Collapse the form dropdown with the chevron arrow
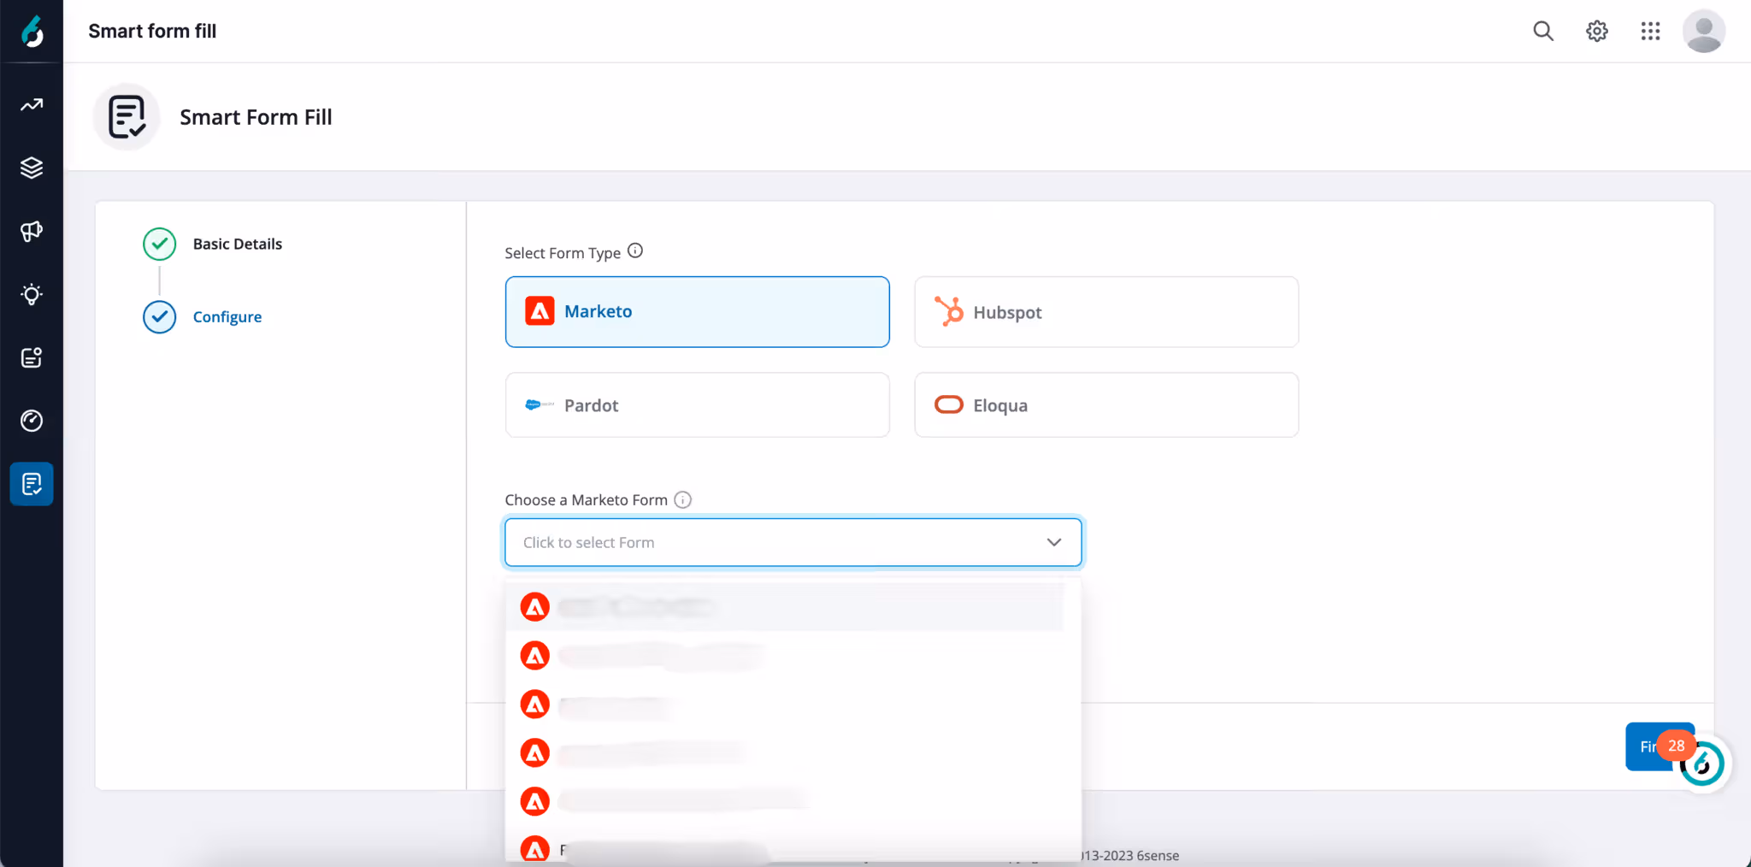 point(1054,542)
